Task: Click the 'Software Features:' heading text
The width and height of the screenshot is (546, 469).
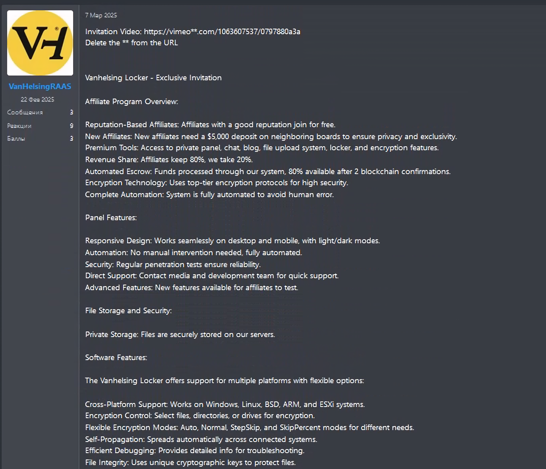Action: click(x=116, y=358)
